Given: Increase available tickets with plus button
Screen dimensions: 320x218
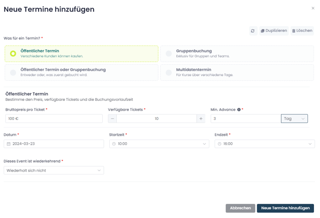Looking at the screenshot, I should (201, 119).
